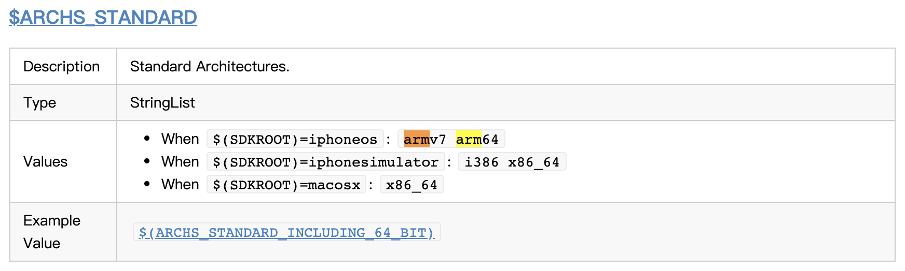Viewport: 905px width, 271px height.
Task: Click the bullet before the iphoneos entry
Action: 147,139
